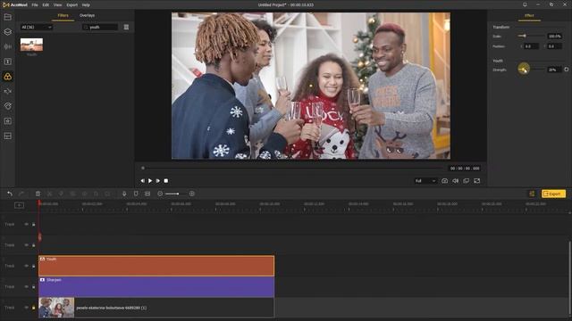Add a new track with the plus box
Viewport: 572px width, 321px height.
(x=19, y=206)
